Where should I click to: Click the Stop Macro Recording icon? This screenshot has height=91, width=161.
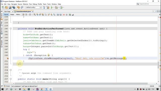coord(67,15)
